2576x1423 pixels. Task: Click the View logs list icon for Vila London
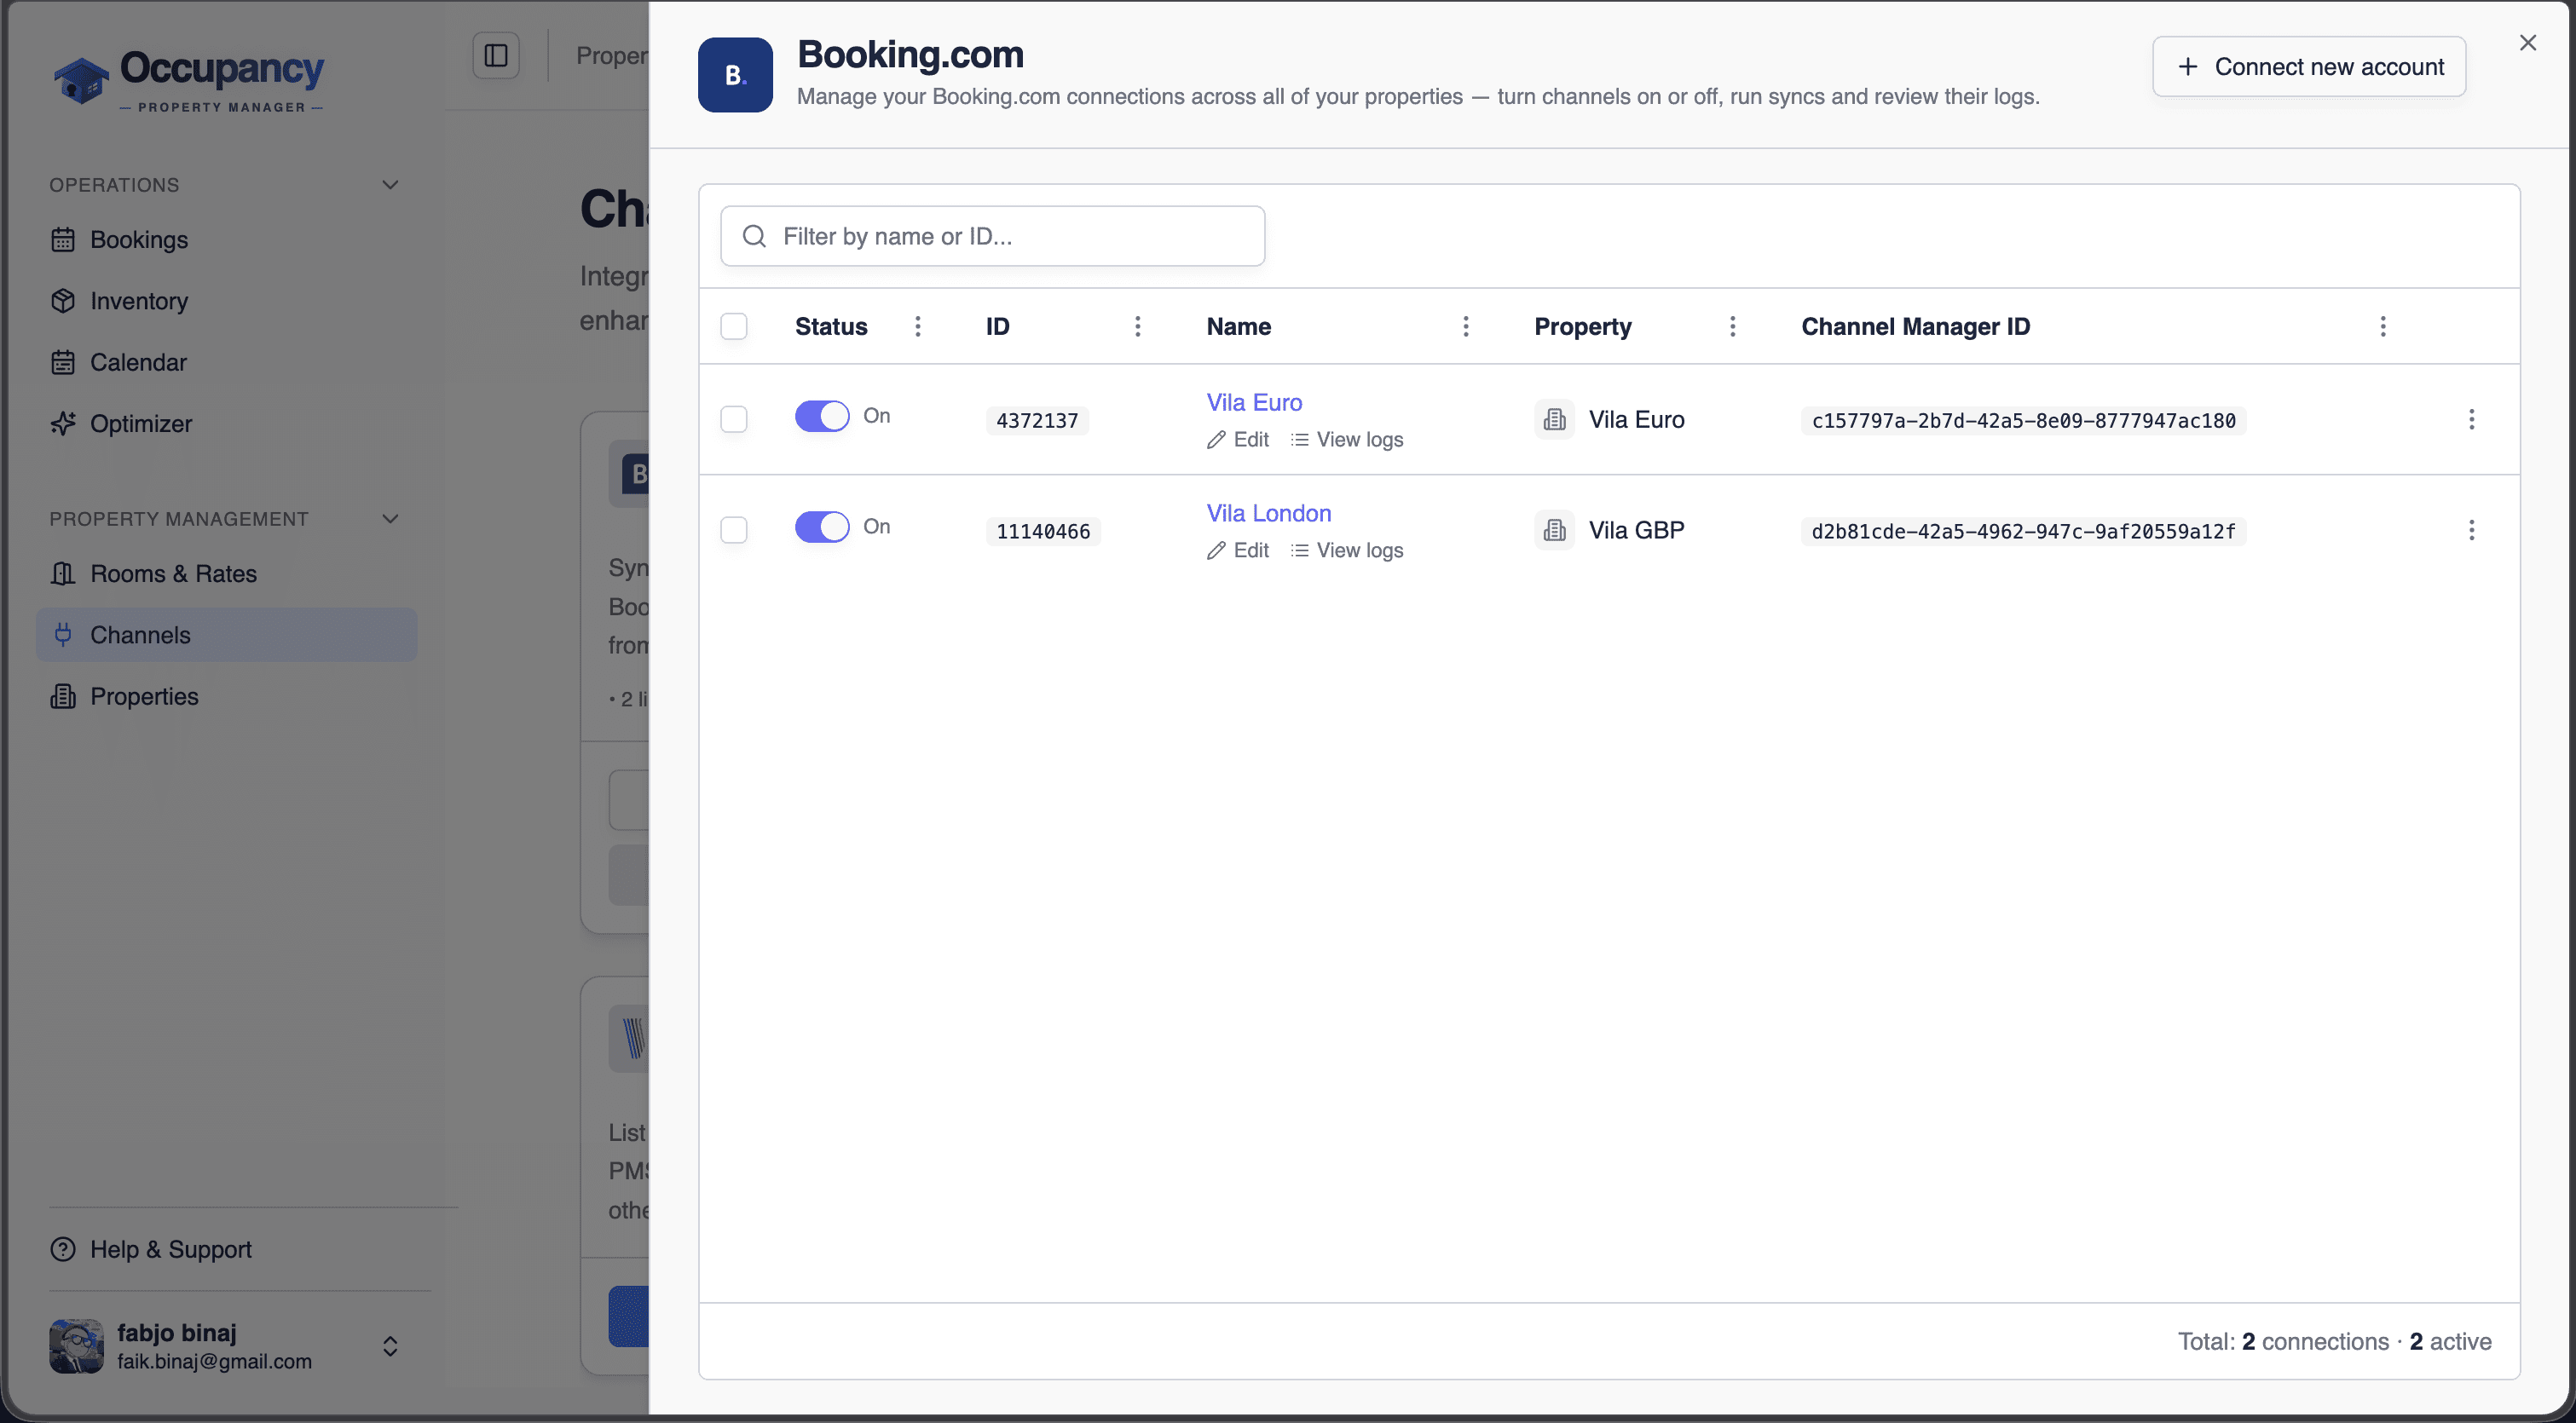point(1299,550)
